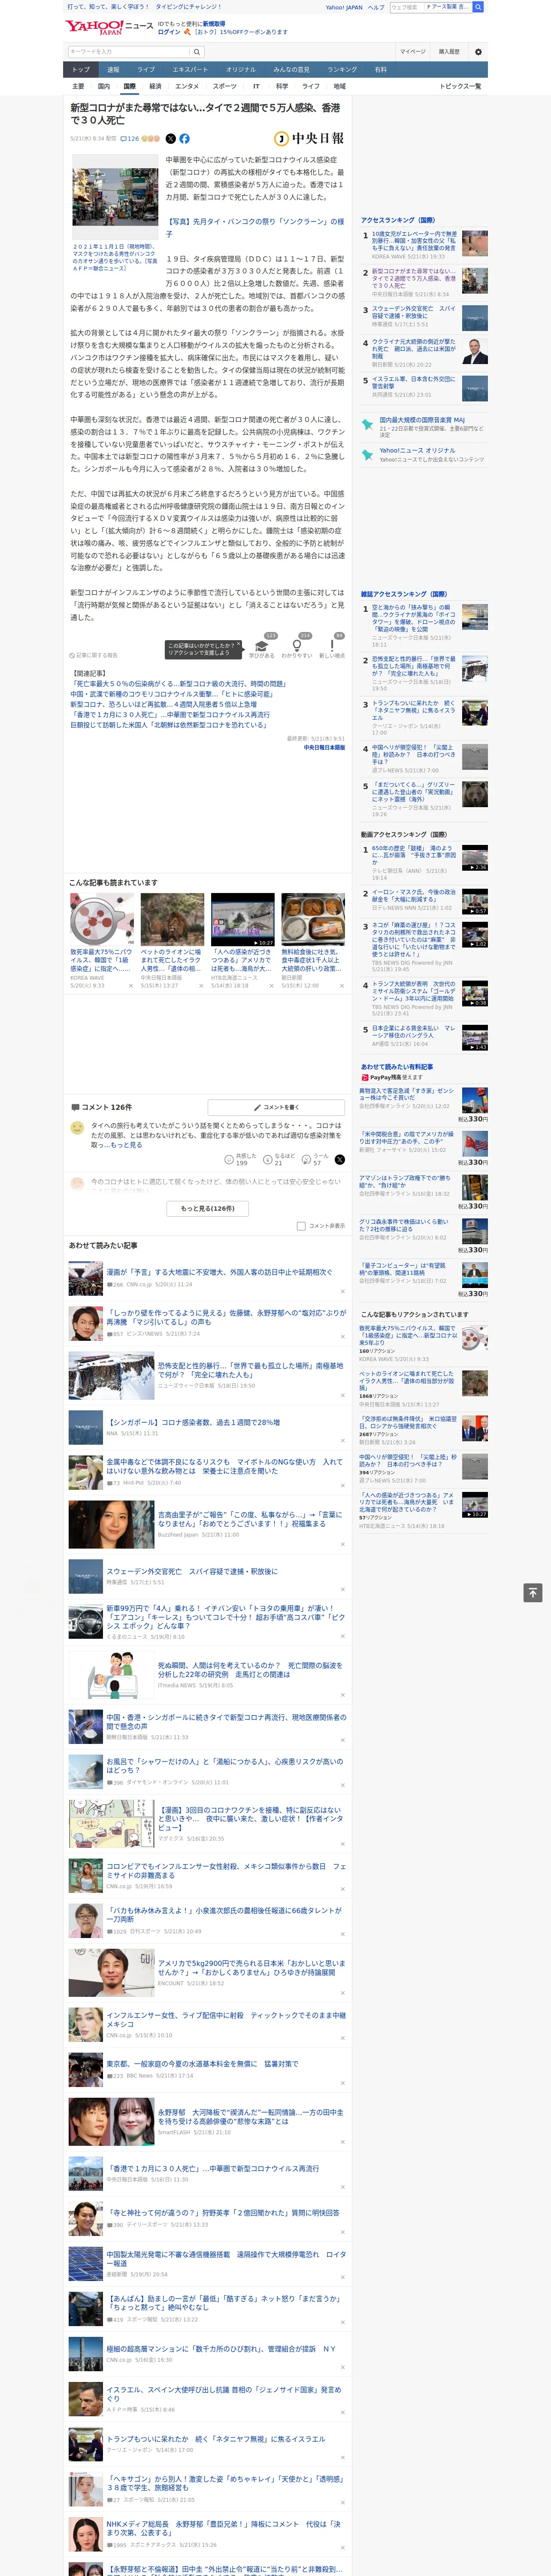Select the みんなの意見 tab

tap(291, 70)
